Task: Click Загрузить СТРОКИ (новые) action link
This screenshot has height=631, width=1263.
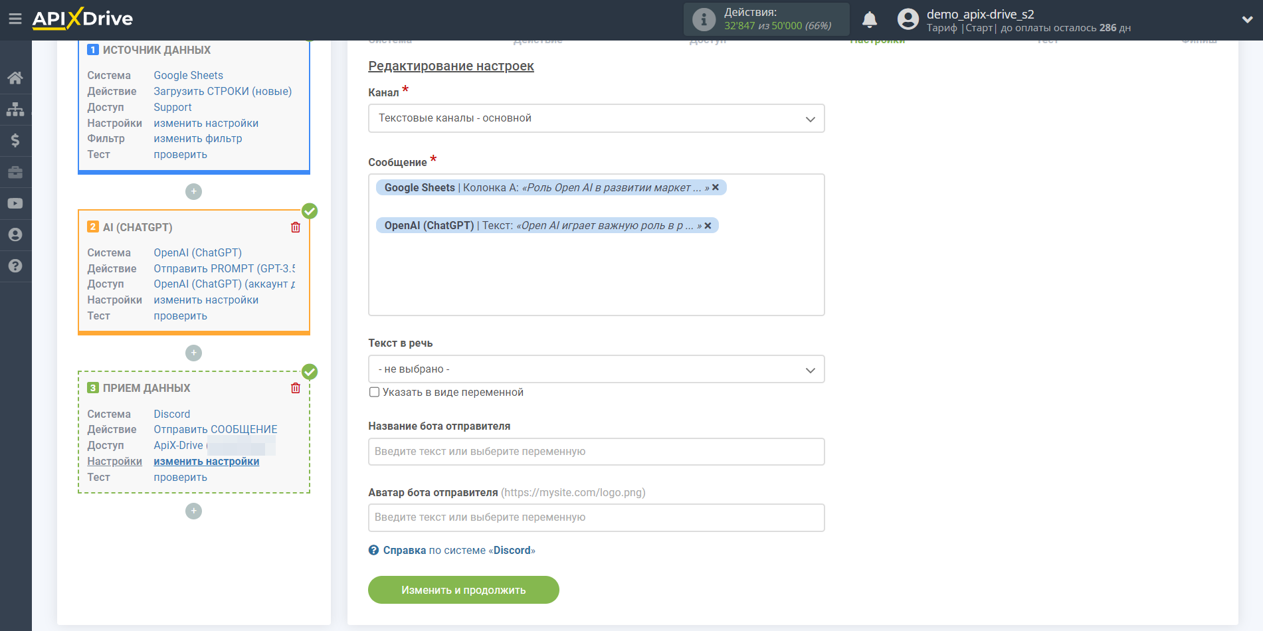Action: (223, 91)
